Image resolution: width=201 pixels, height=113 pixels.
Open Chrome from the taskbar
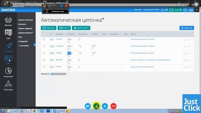(x=35, y=111)
